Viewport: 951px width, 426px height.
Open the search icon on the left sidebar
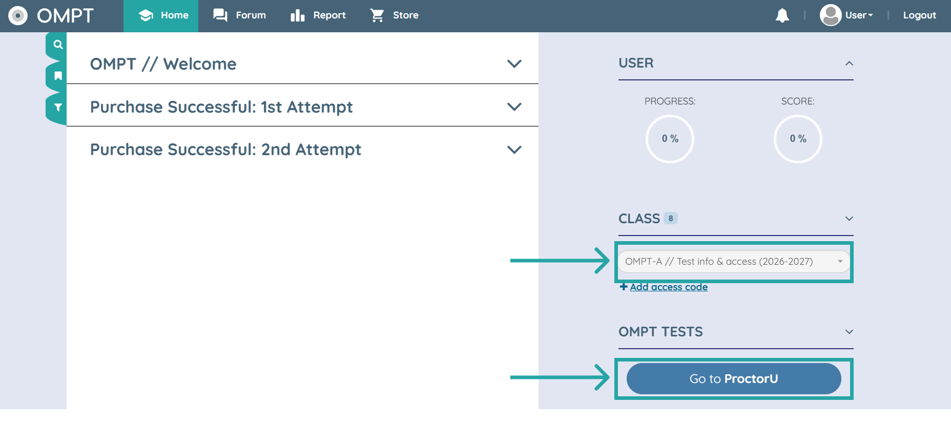[57, 44]
